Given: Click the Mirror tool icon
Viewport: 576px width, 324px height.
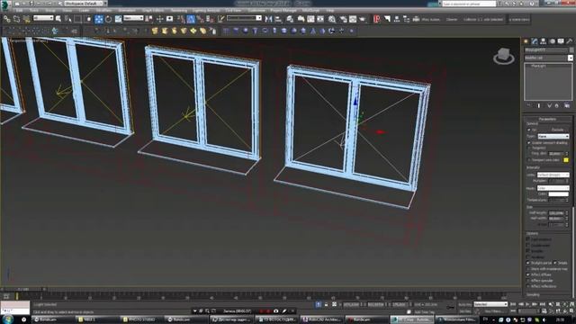Looking at the screenshot, I should click(268, 19).
